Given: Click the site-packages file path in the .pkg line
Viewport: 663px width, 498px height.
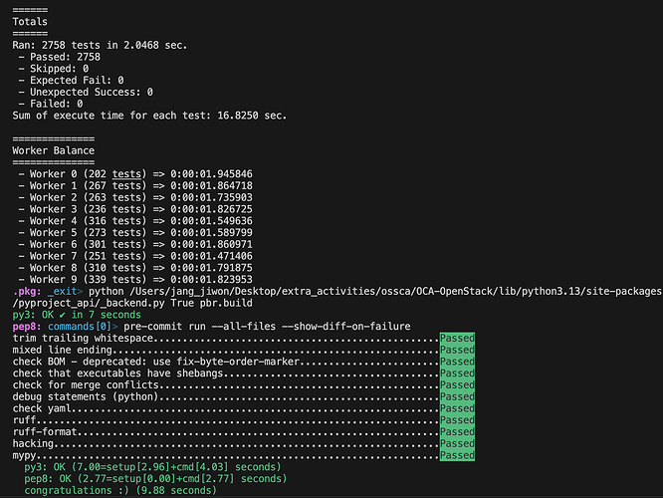Looking at the screenshot, I should pos(416,291).
